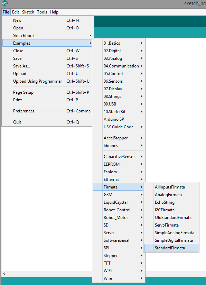Screen dimensions: 206x285
Task: Click the Arduino logo icon in title bar
Action: 5,3
